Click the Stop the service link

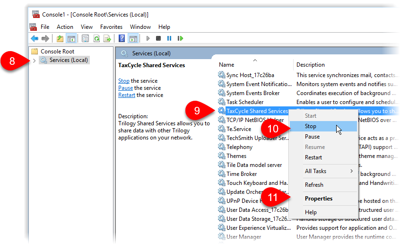tap(124, 81)
